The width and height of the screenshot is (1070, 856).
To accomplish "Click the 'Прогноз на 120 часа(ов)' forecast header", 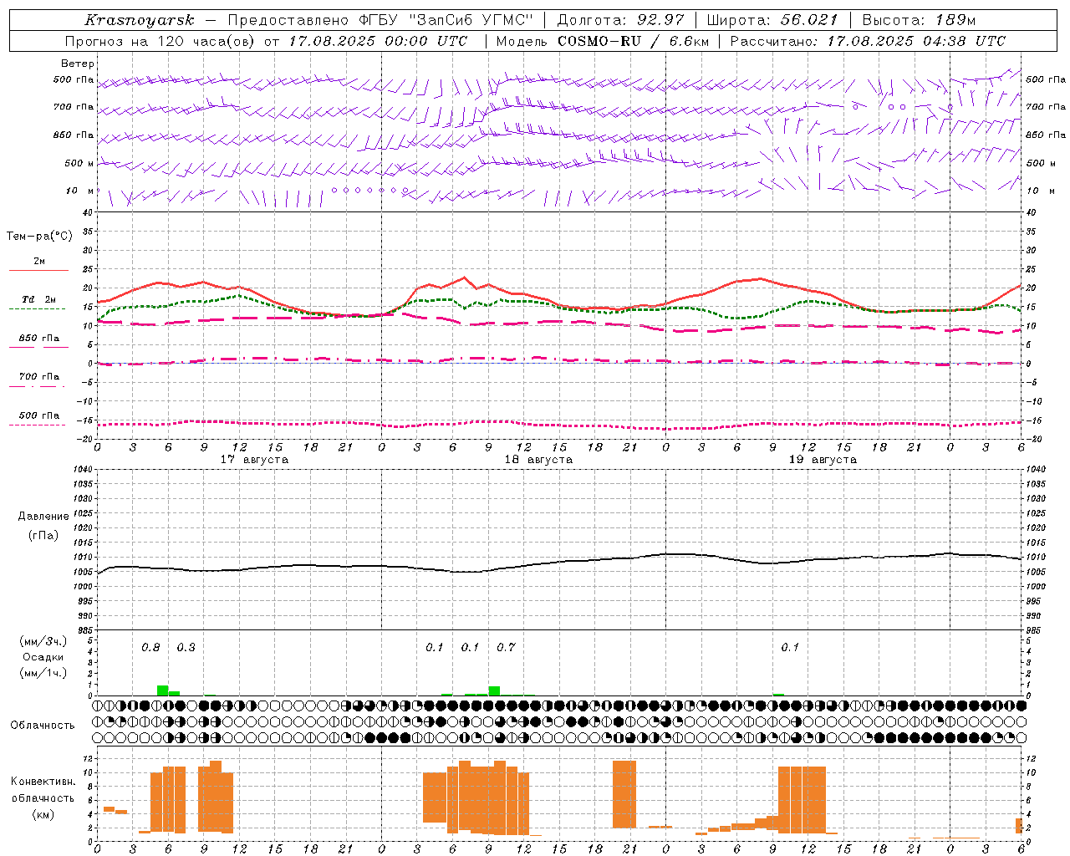I will pos(160,41).
